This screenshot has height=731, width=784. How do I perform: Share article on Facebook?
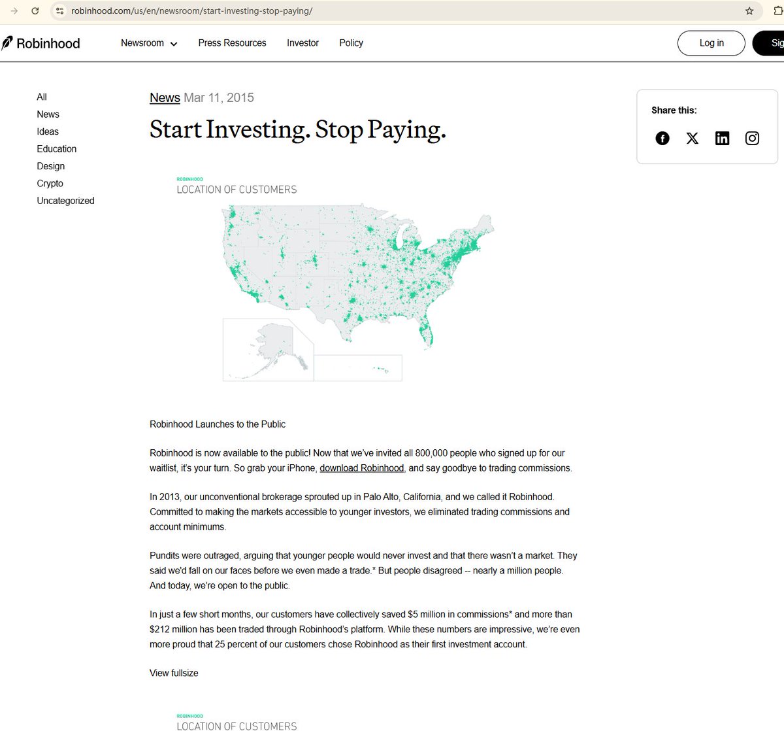(x=662, y=138)
